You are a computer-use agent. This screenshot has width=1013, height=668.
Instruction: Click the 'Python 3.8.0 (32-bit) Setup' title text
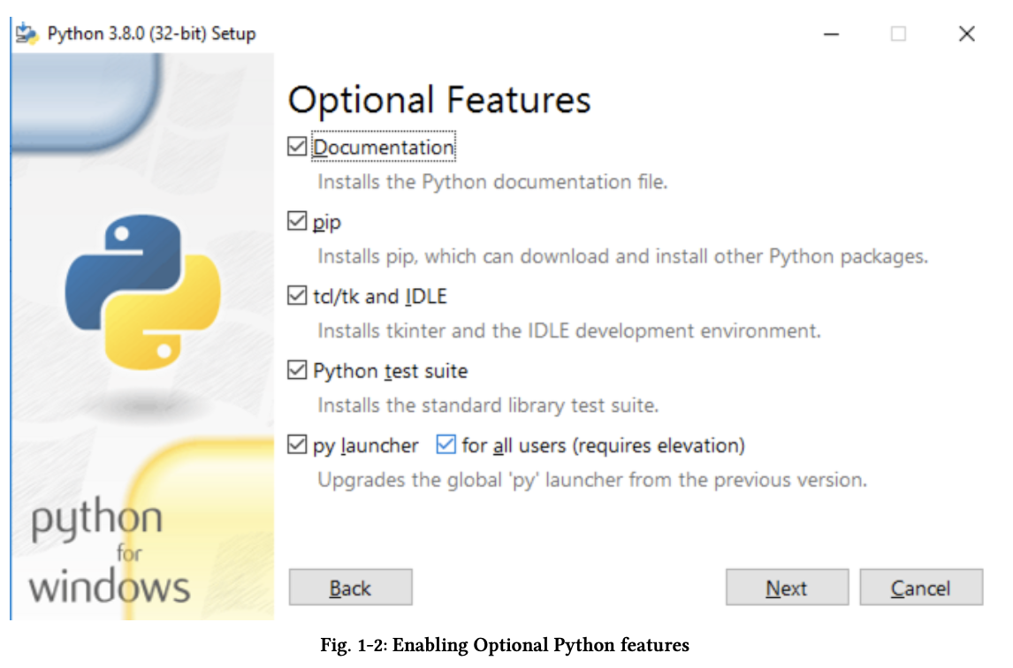point(150,33)
